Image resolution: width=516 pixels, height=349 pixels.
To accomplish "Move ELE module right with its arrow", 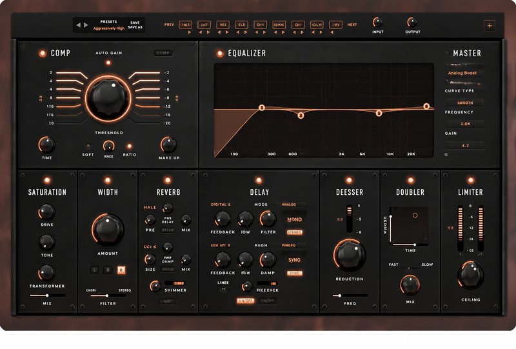I will point(246,32).
